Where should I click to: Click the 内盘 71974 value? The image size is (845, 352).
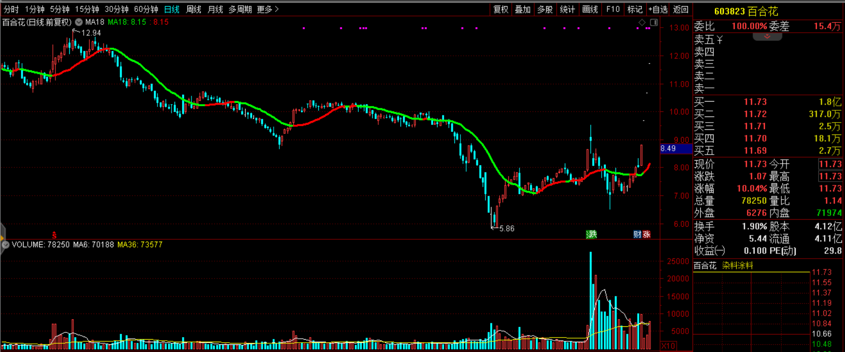(829, 212)
